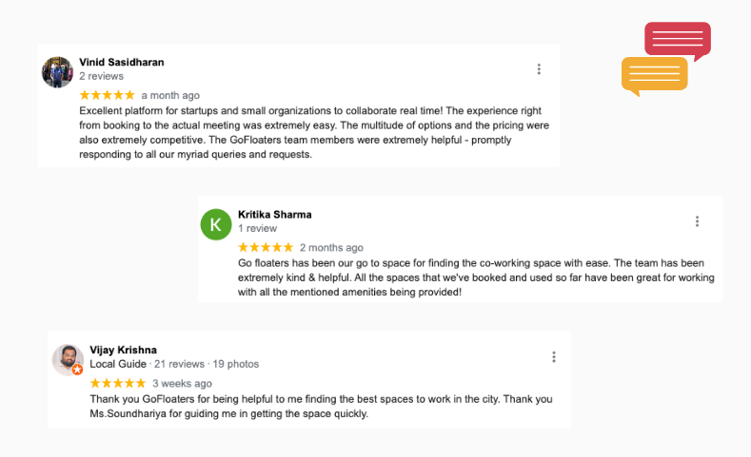The height and width of the screenshot is (457, 751).
Task: Click '2 reviews' under Vinid Sasidharan
Action: [101, 76]
